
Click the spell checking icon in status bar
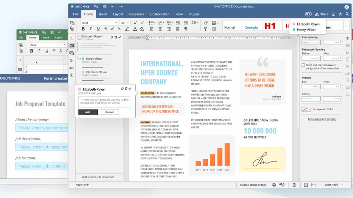(x=282, y=185)
